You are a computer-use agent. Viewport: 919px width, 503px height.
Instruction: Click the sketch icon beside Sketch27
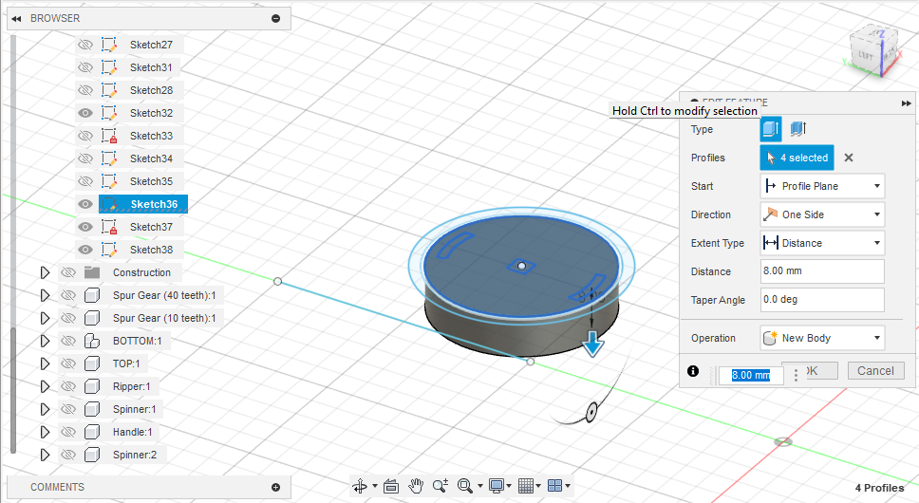click(x=109, y=45)
